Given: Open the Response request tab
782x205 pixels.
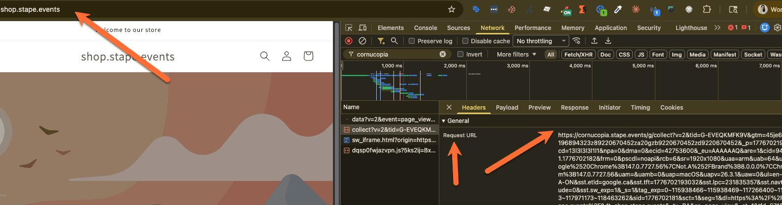Looking at the screenshot, I should pyautogui.click(x=575, y=108).
